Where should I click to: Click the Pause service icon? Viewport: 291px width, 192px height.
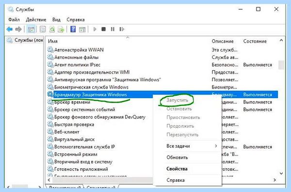tap(113, 29)
